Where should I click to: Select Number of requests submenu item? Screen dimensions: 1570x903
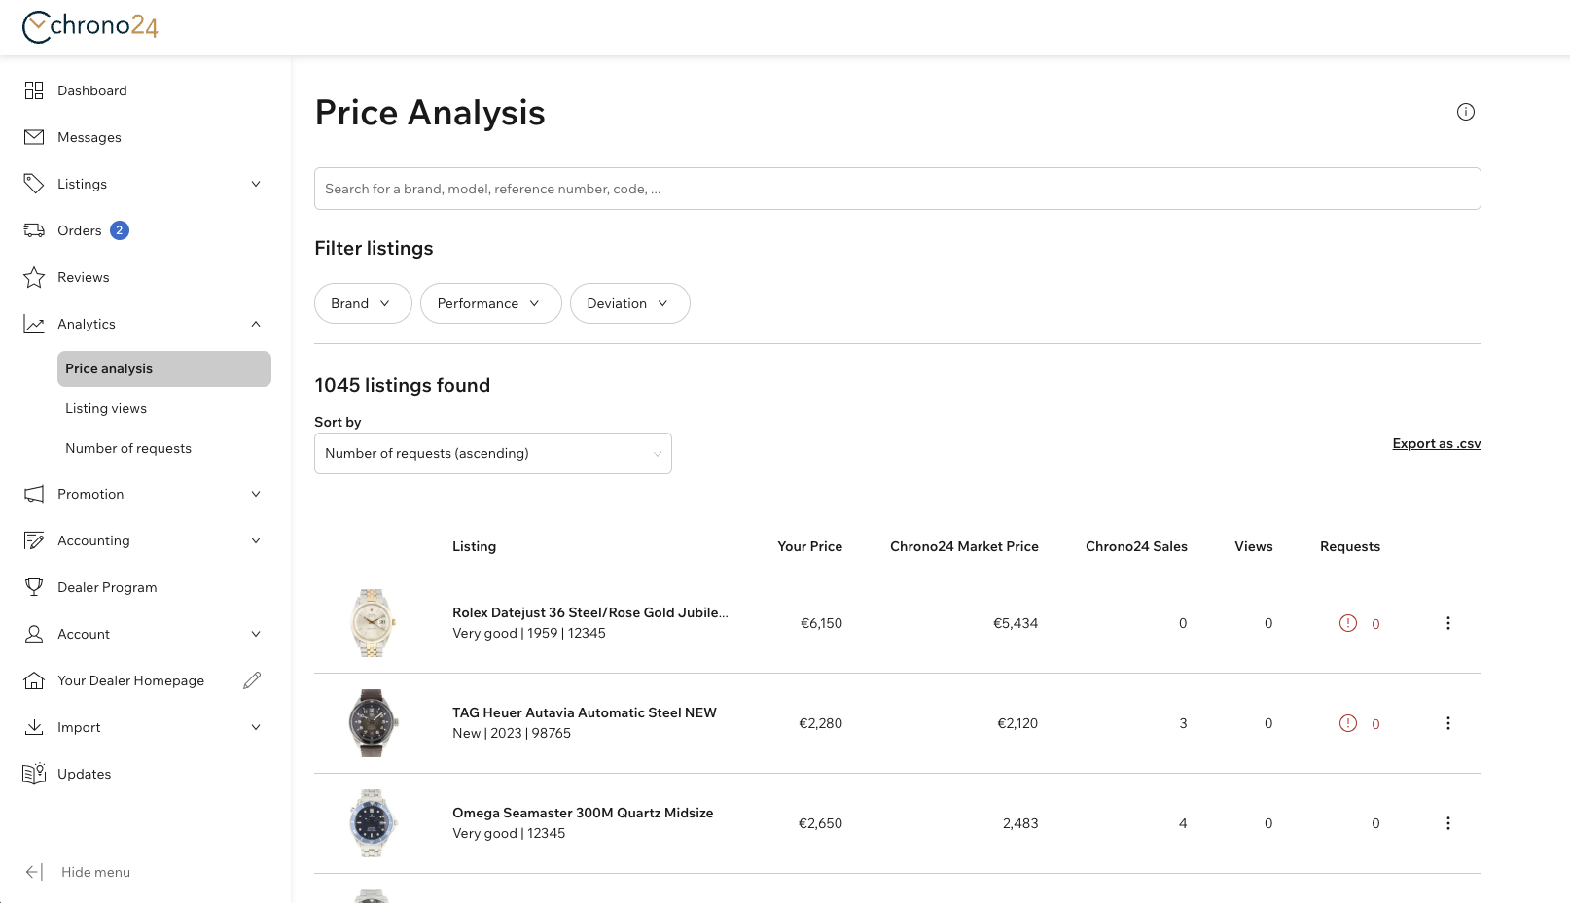pyautogui.click(x=128, y=448)
